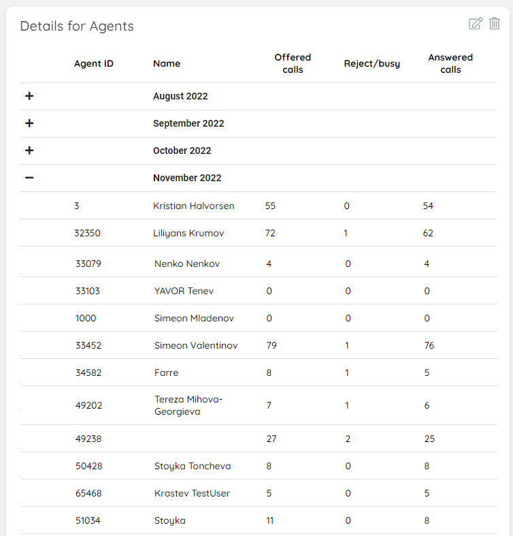This screenshot has width=513, height=536.
Task: Select the Liliyans Krumov row
Action: [188, 233]
